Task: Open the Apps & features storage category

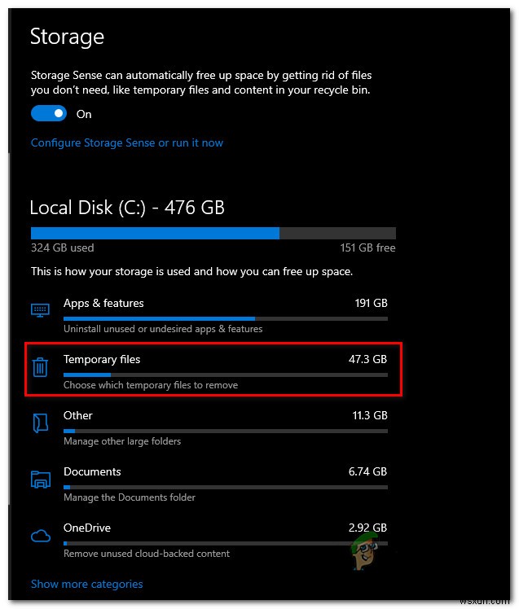Action: (103, 303)
